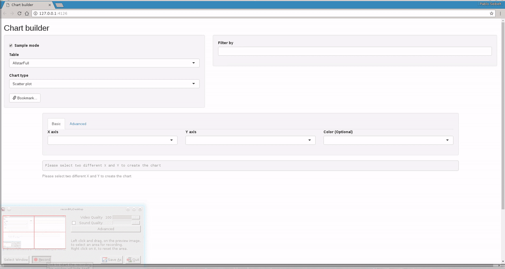Click the gray 'Please select two different' message box
The height and width of the screenshot is (269, 505).
[251, 165]
